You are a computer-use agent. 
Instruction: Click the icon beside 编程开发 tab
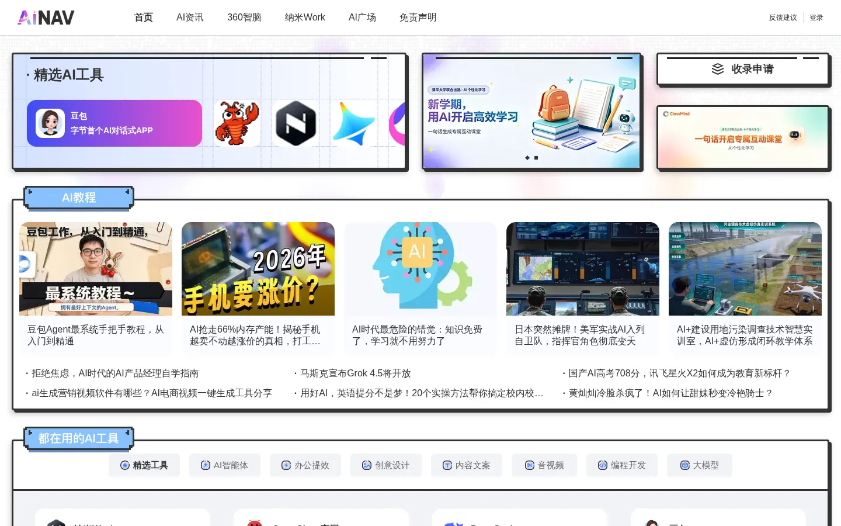click(x=603, y=465)
